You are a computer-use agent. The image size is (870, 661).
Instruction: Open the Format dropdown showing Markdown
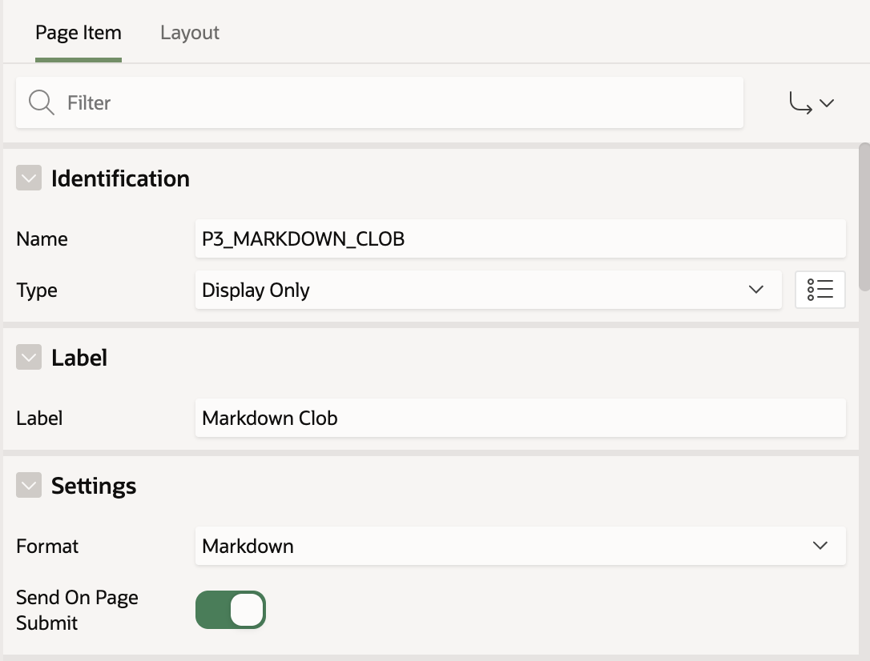click(x=519, y=546)
